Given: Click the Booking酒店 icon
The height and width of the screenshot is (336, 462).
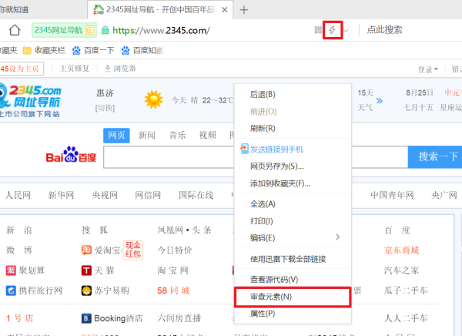Looking at the screenshot, I should tap(86, 318).
